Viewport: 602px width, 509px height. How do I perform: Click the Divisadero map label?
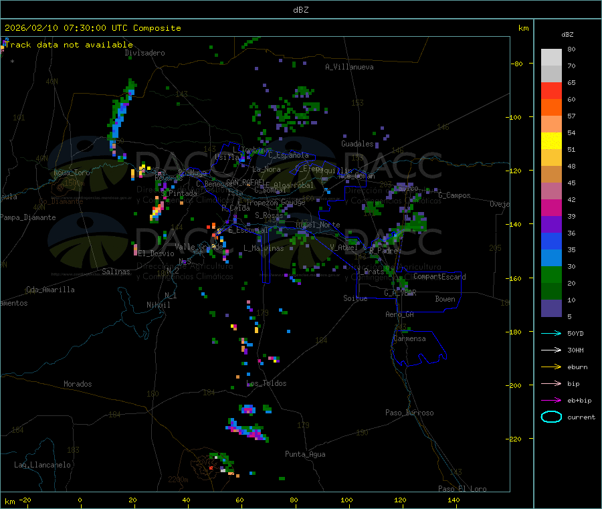pyautogui.click(x=144, y=53)
